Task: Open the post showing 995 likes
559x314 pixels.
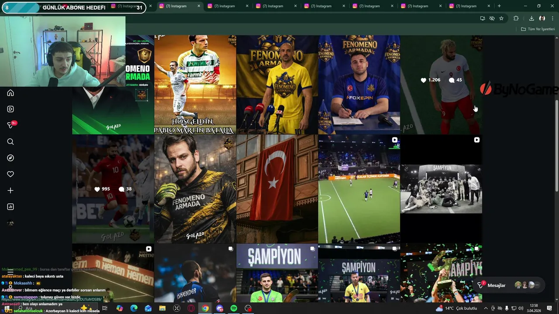Action: click(113, 189)
